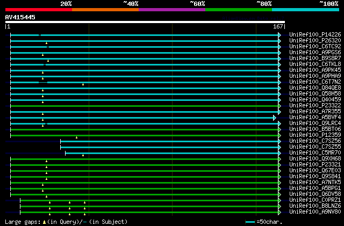Select subject label UniRef100_P23322
Screen dimensions: 344x226
[315, 106]
